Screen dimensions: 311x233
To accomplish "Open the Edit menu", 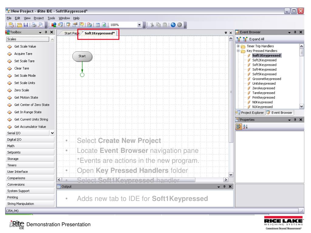I will click(17, 18).
